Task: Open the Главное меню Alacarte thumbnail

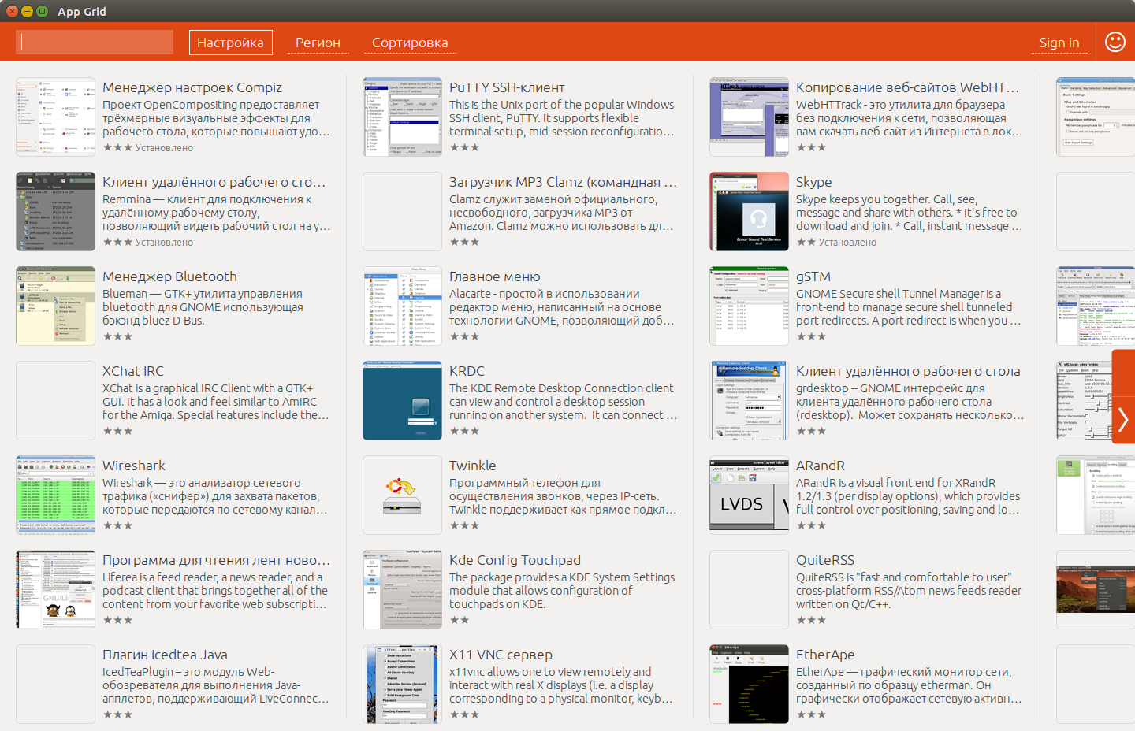Action: (x=402, y=306)
